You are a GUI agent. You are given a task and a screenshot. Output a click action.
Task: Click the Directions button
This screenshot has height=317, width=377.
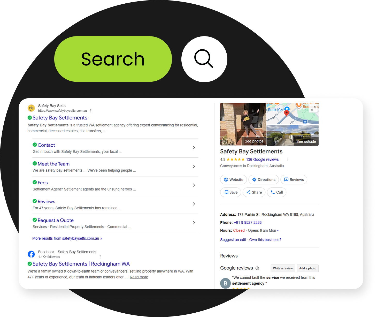coord(264,180)
